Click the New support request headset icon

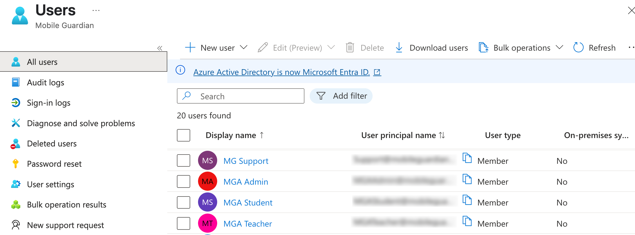pyautogui.click(x=16, y=225)
